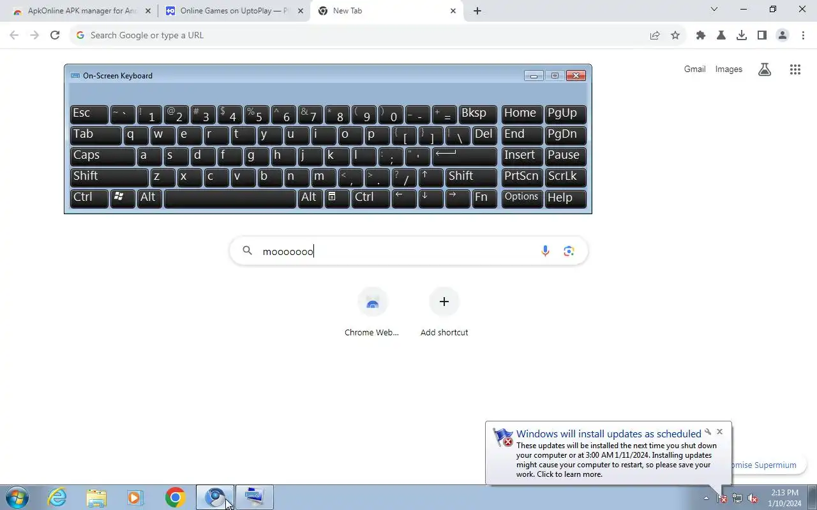Image resolution: width=817 pixels, height=510 pixels.
Task: Click the Google Chrome taskbar icon
Action: (175, 497)
